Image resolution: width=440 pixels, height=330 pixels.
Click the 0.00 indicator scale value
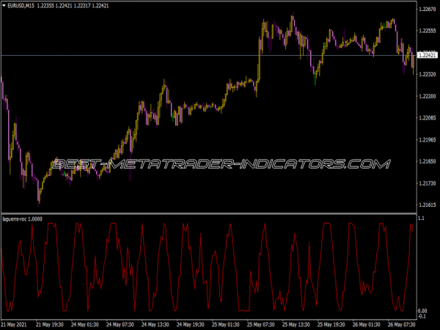coord(422,311)
